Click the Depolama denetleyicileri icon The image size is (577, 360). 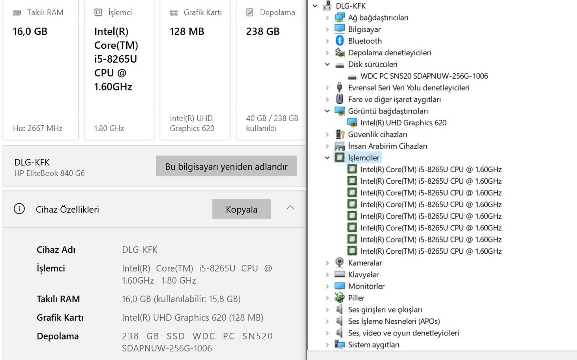pos(340,52)
